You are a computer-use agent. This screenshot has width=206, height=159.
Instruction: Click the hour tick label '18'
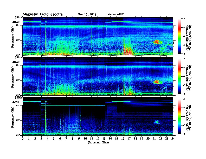[x=135, y=138]
